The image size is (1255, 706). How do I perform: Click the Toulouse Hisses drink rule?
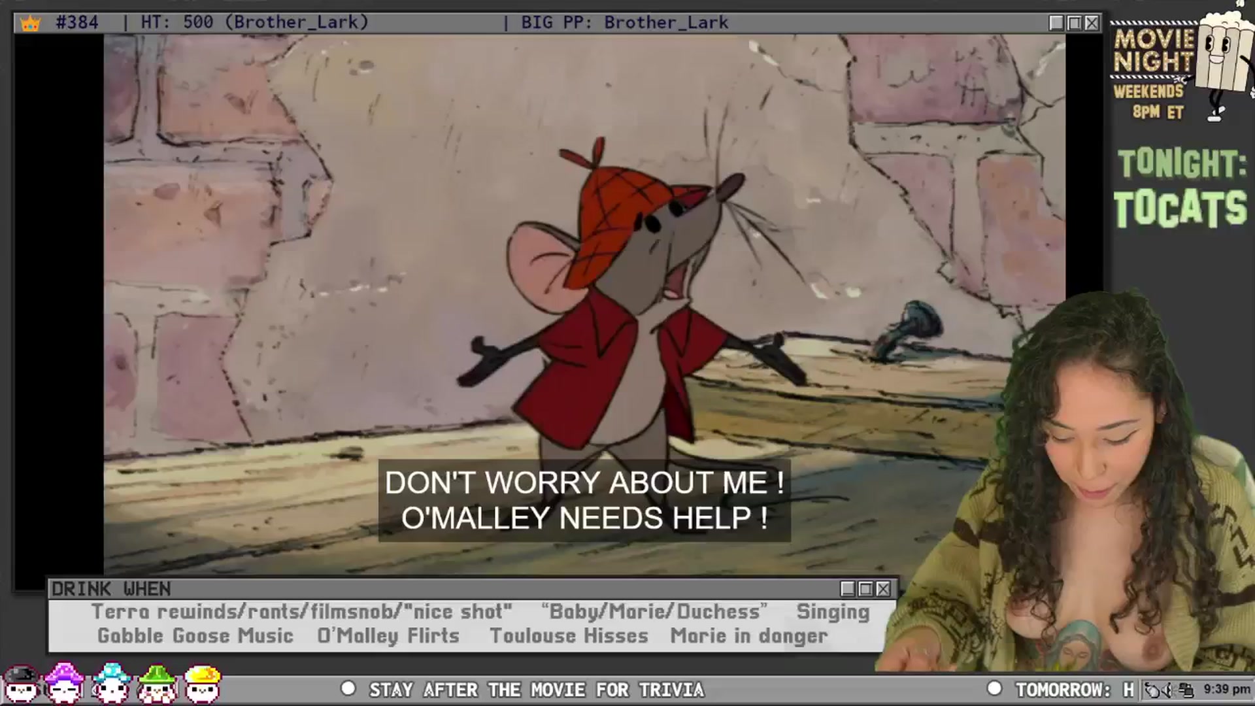point(569,635)
